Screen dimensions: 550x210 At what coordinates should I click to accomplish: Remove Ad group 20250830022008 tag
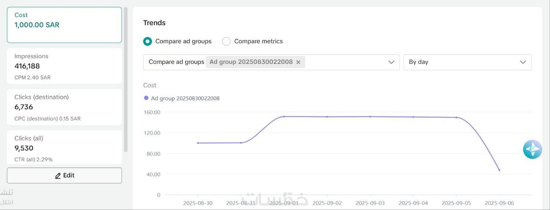coord(298,62)
